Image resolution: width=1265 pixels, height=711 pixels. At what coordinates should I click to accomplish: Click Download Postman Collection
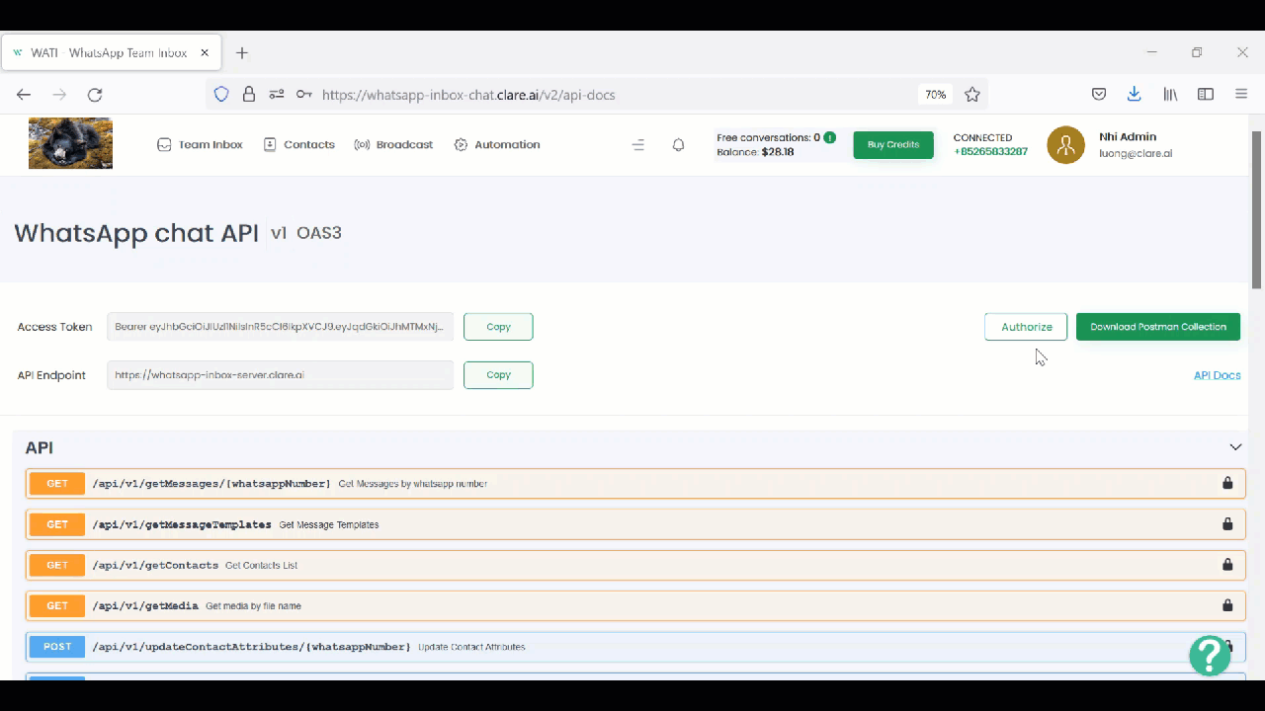click(1158, 327)
